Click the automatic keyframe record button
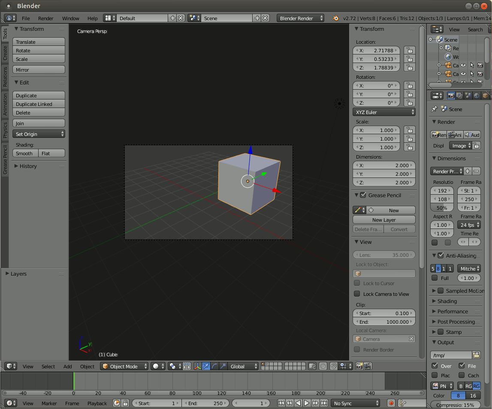Image resolution: width=492 pixels, height=409 pixels. [391, 403]
